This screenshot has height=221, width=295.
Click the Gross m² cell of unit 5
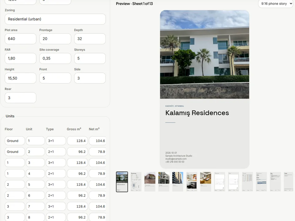(77, 184)
